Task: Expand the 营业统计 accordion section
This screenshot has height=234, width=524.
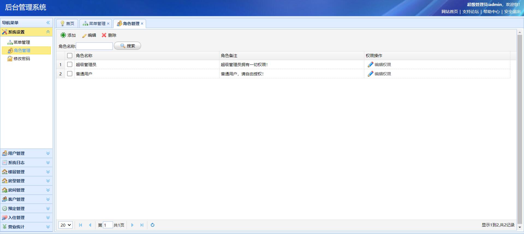Action: (x=48, y=227)
